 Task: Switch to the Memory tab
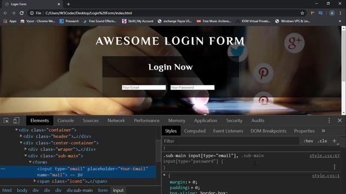(x=177, y=121)
